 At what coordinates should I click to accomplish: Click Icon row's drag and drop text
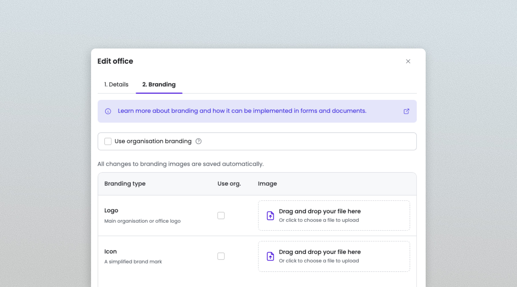[x=319, y=252]
